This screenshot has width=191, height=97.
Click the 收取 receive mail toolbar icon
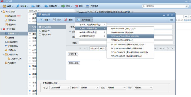4,6
